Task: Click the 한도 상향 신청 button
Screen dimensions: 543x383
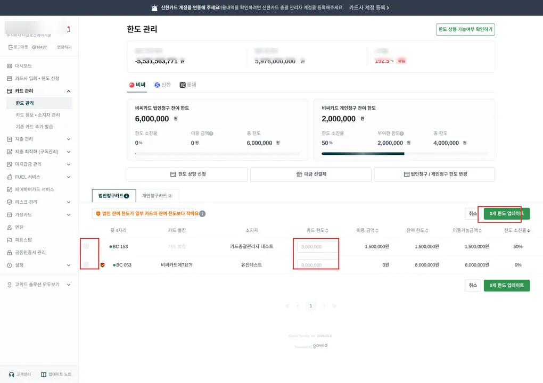Action: [187, 174]
